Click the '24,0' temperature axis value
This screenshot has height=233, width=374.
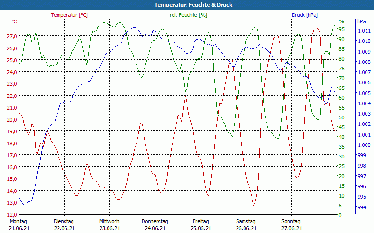tap(12, 72)
